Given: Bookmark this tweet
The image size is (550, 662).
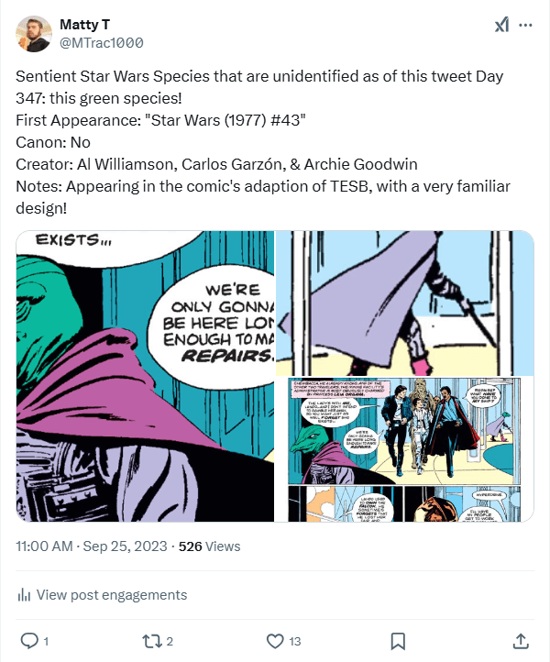Looking at the screenshot, I should [x=398, y=640].
